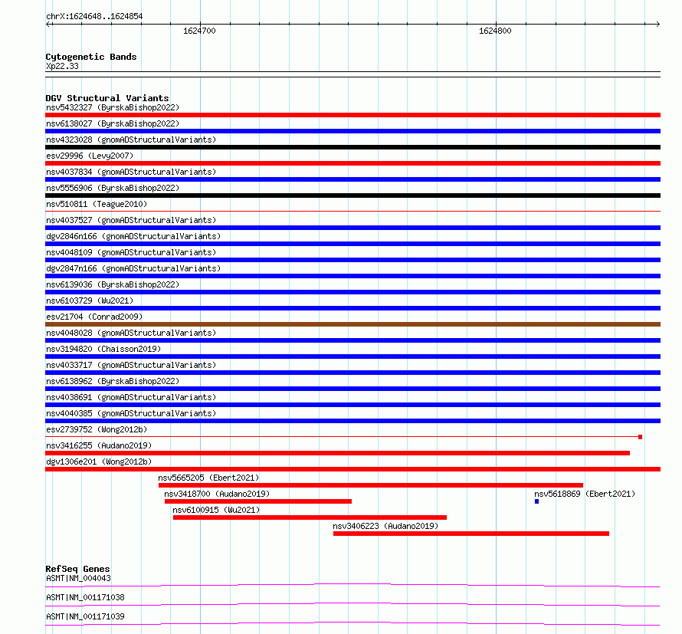The height and width of the screenshot is (634, 682).
Task: Select the red bar under esv29996
Action: tap(352, 163)
